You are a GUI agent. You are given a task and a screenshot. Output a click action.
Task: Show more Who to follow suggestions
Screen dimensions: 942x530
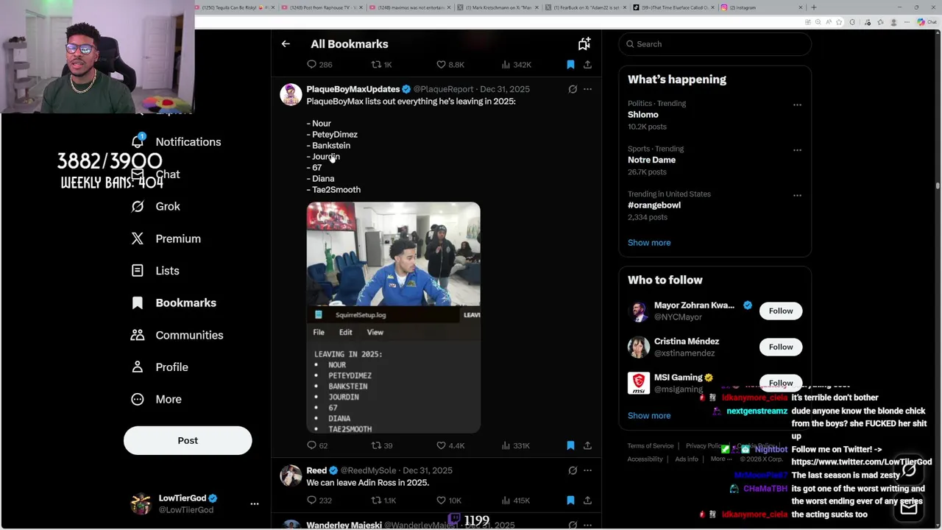tap(649, 415)
